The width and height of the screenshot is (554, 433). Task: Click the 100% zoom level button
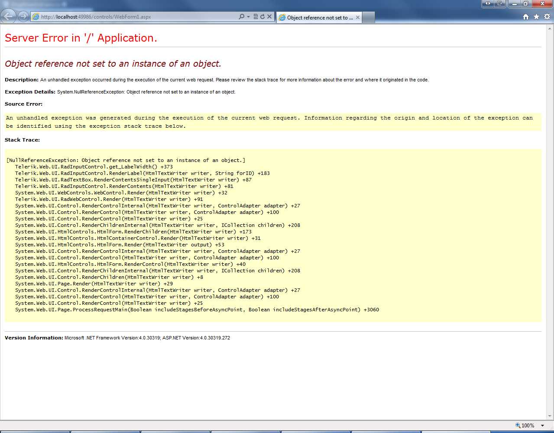(528, 426)
